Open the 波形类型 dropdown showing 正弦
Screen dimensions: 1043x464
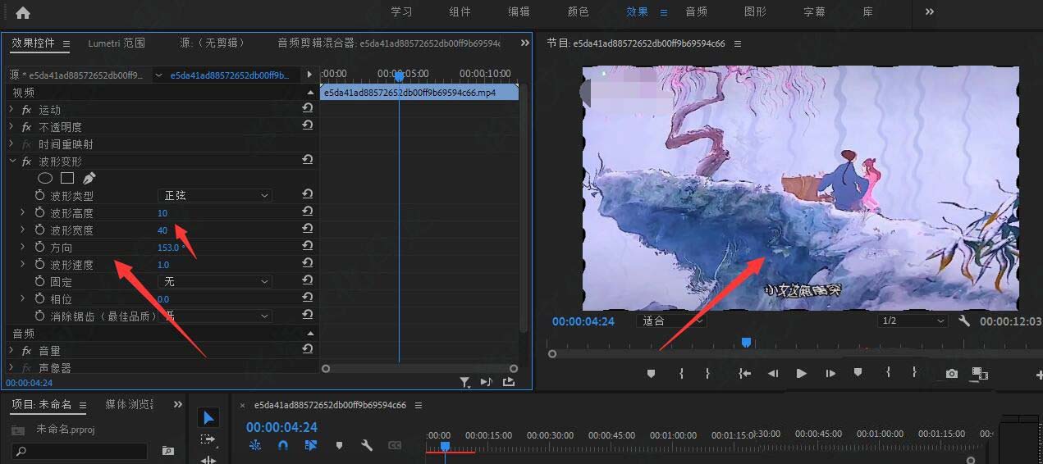(214, 195)
